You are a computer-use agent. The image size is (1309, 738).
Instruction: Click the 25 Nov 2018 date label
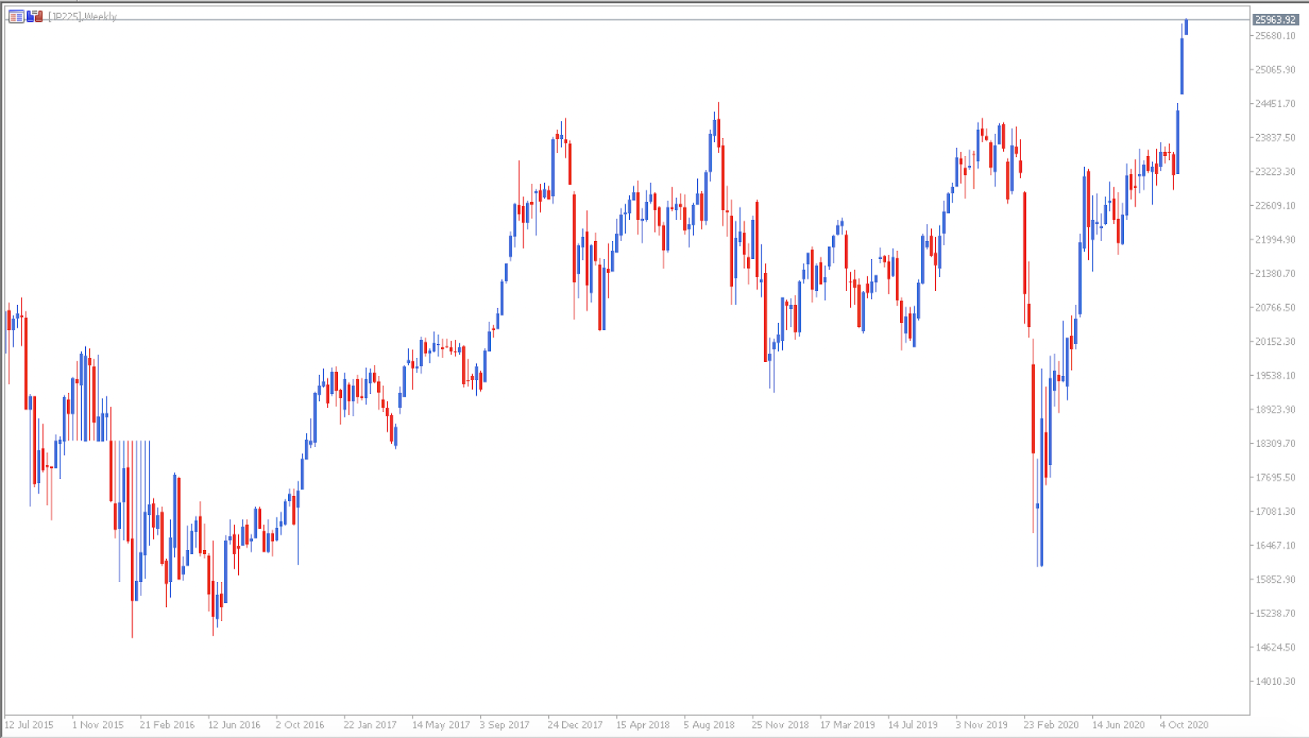coord(780,725)
